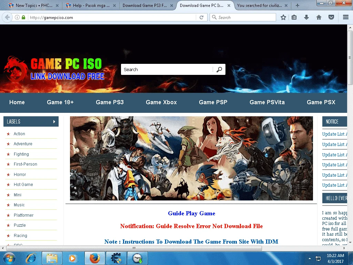Open a new tab with plus button
The height and width of the screenshot is (265, 353).
(x=297, y=6)
